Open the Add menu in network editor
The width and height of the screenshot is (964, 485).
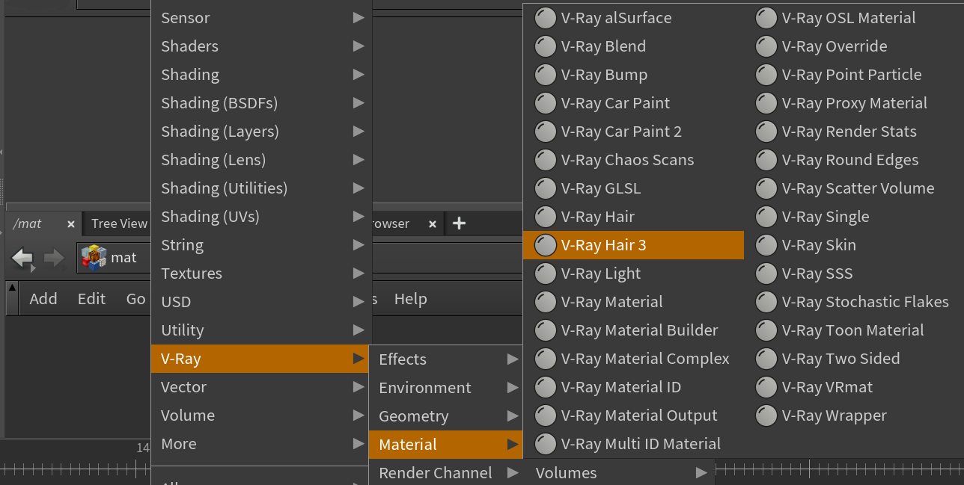point(43,299)
